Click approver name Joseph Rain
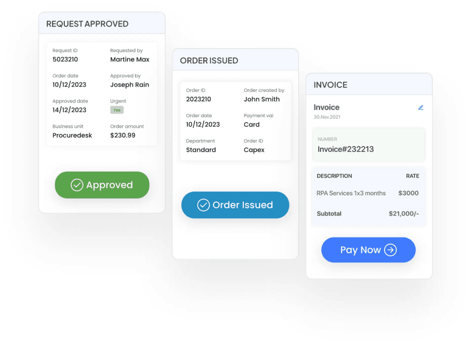 (130, 85)
